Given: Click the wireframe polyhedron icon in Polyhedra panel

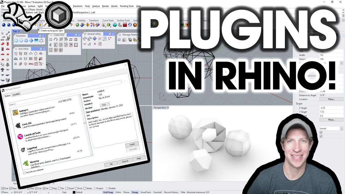Looking at the screenshot, I should tap(41, 40).
